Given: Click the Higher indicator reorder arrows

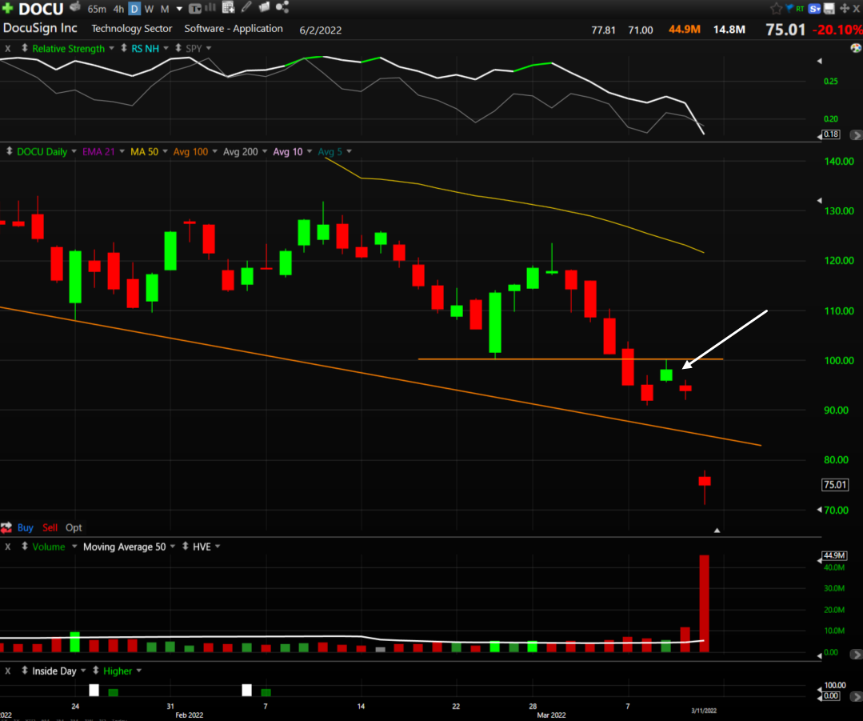Looking at the screenshot, I should [x=96, y=671].
